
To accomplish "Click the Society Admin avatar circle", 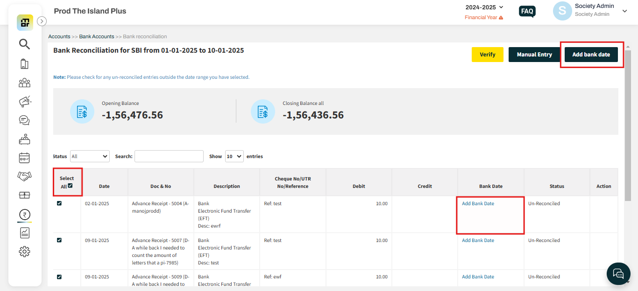I will (x=562, y=11).
